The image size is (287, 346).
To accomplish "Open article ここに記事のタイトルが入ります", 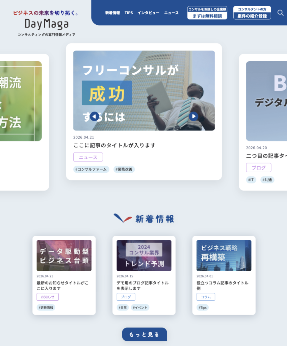I will [114, 145].
